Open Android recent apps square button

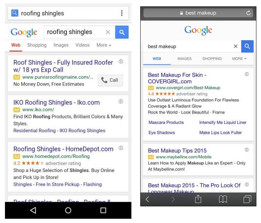(x=103, y=210)
